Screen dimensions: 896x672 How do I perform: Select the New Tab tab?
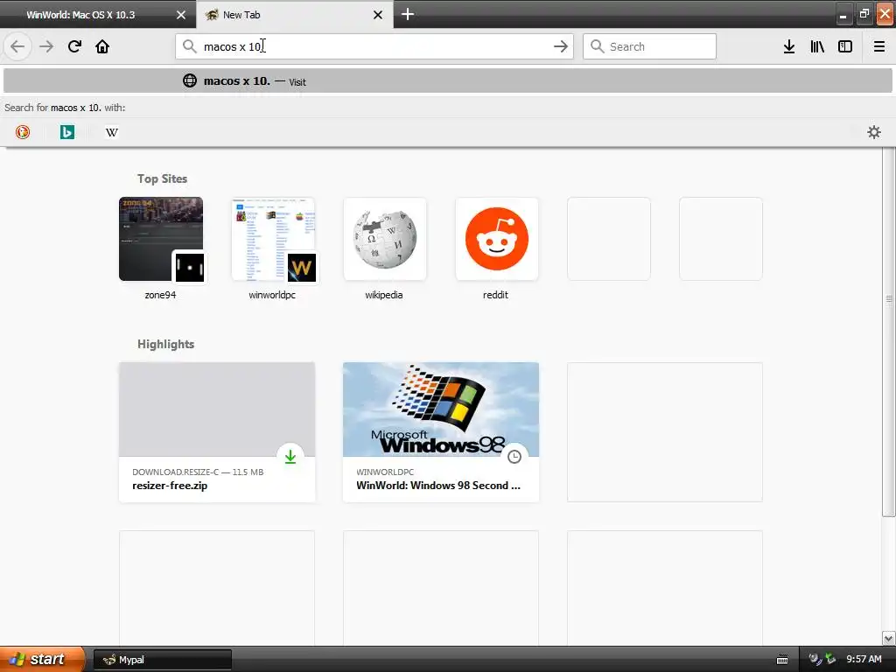click(x=294, y=14)
